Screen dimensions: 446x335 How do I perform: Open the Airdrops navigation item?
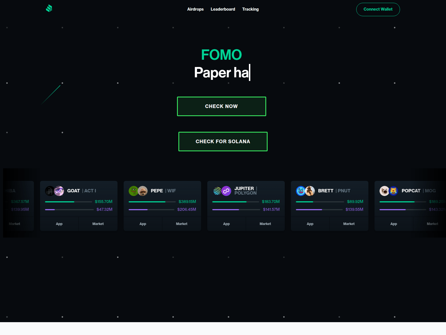point(195,9)
